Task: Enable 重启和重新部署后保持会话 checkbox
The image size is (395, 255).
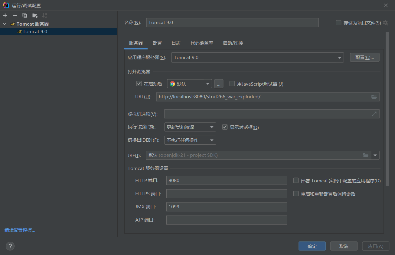Action: [296, 194]
